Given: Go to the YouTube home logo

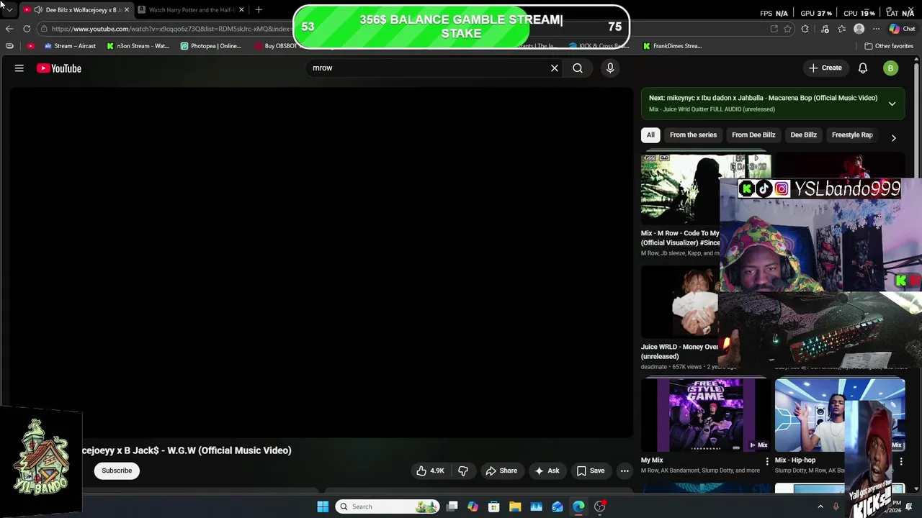Looking at the screenshot, I should 59,68.
